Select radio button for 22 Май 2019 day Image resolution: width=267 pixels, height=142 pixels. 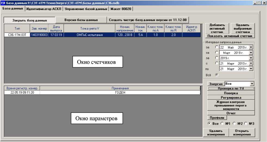[217, 47]
